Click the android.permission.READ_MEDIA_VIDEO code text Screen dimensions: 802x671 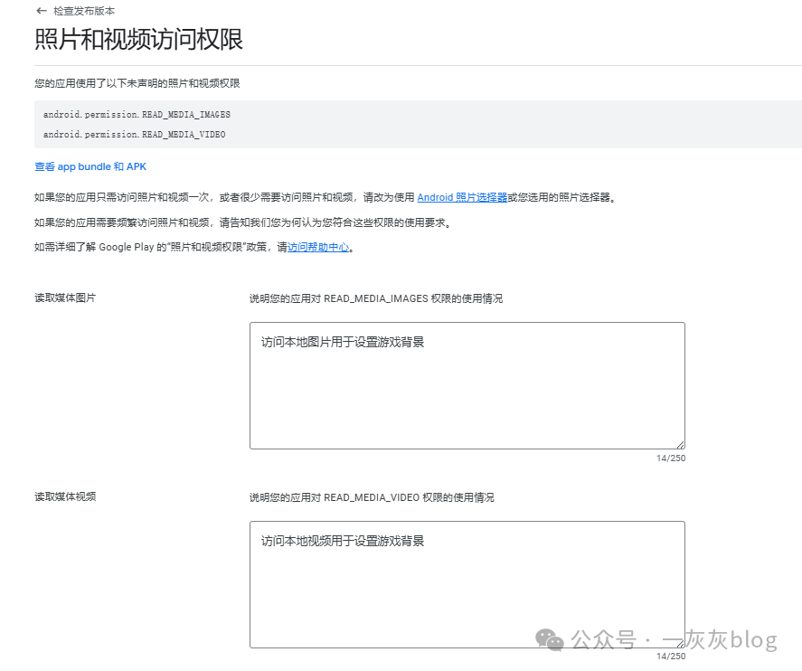click(134, 134)
